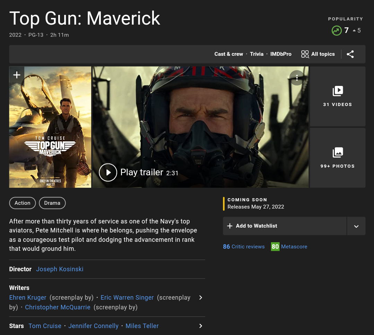
Task: Click the 2022 release year link
Action: click(x=15, y=35)
